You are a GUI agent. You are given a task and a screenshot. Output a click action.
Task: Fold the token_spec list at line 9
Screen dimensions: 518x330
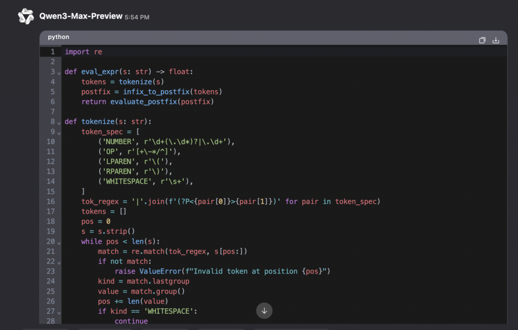[59, 133]
